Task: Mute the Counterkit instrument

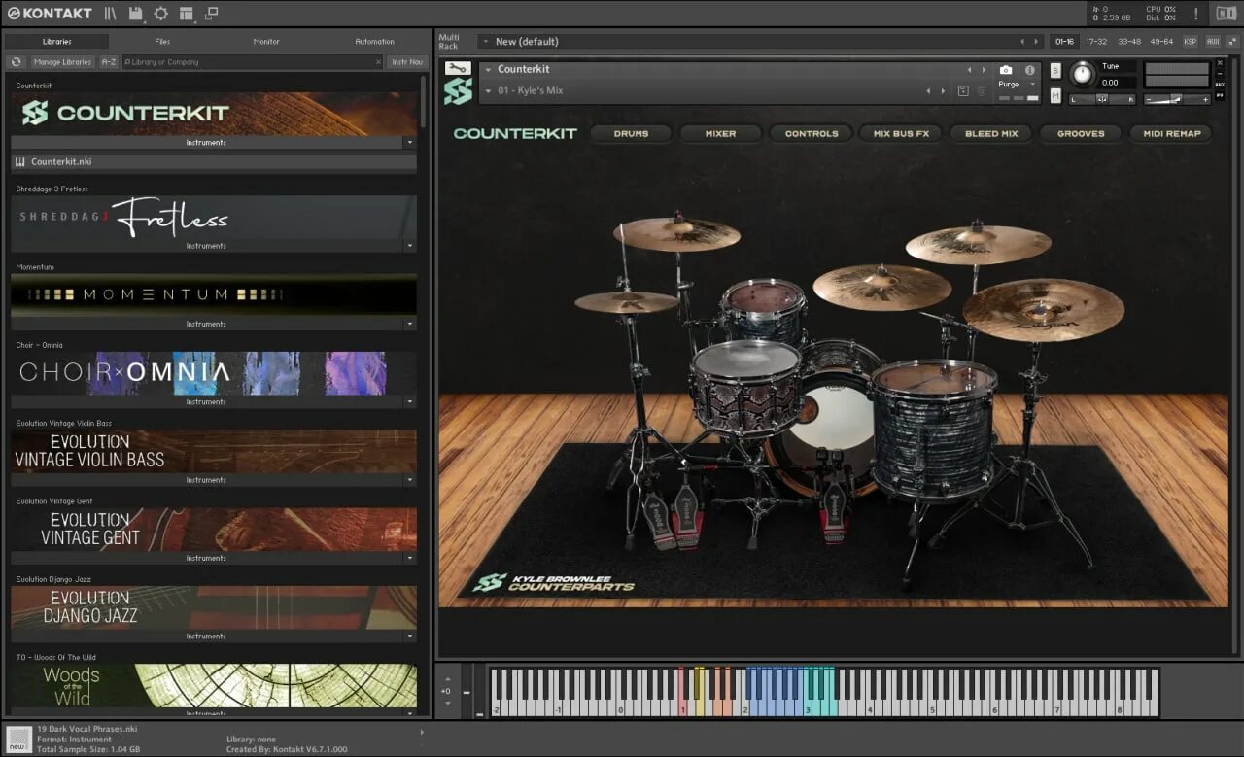Action: point(1055,95)
